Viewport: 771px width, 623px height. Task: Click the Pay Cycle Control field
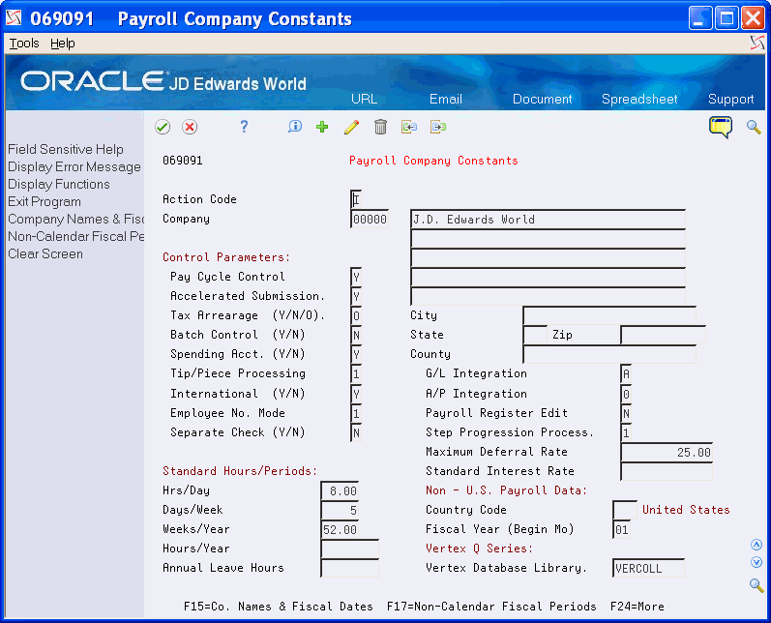[x=356, y=277]
